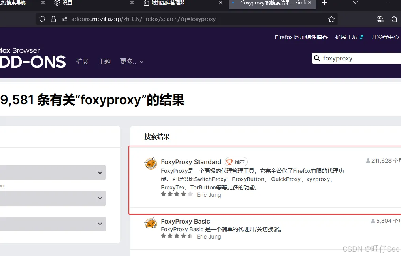Expand the third filter dropdown
The image size is (401, 256).
tap(53, 224)
